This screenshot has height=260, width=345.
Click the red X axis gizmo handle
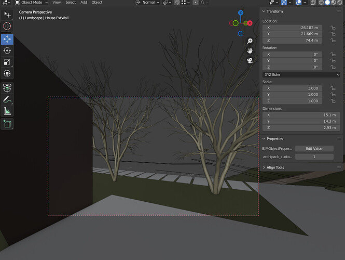point(250,23)
